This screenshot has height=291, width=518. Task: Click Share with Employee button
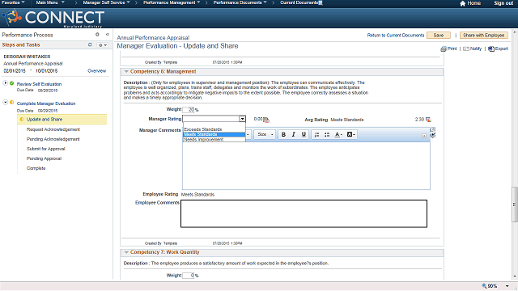pyautogui.click(x=484, y=36)
